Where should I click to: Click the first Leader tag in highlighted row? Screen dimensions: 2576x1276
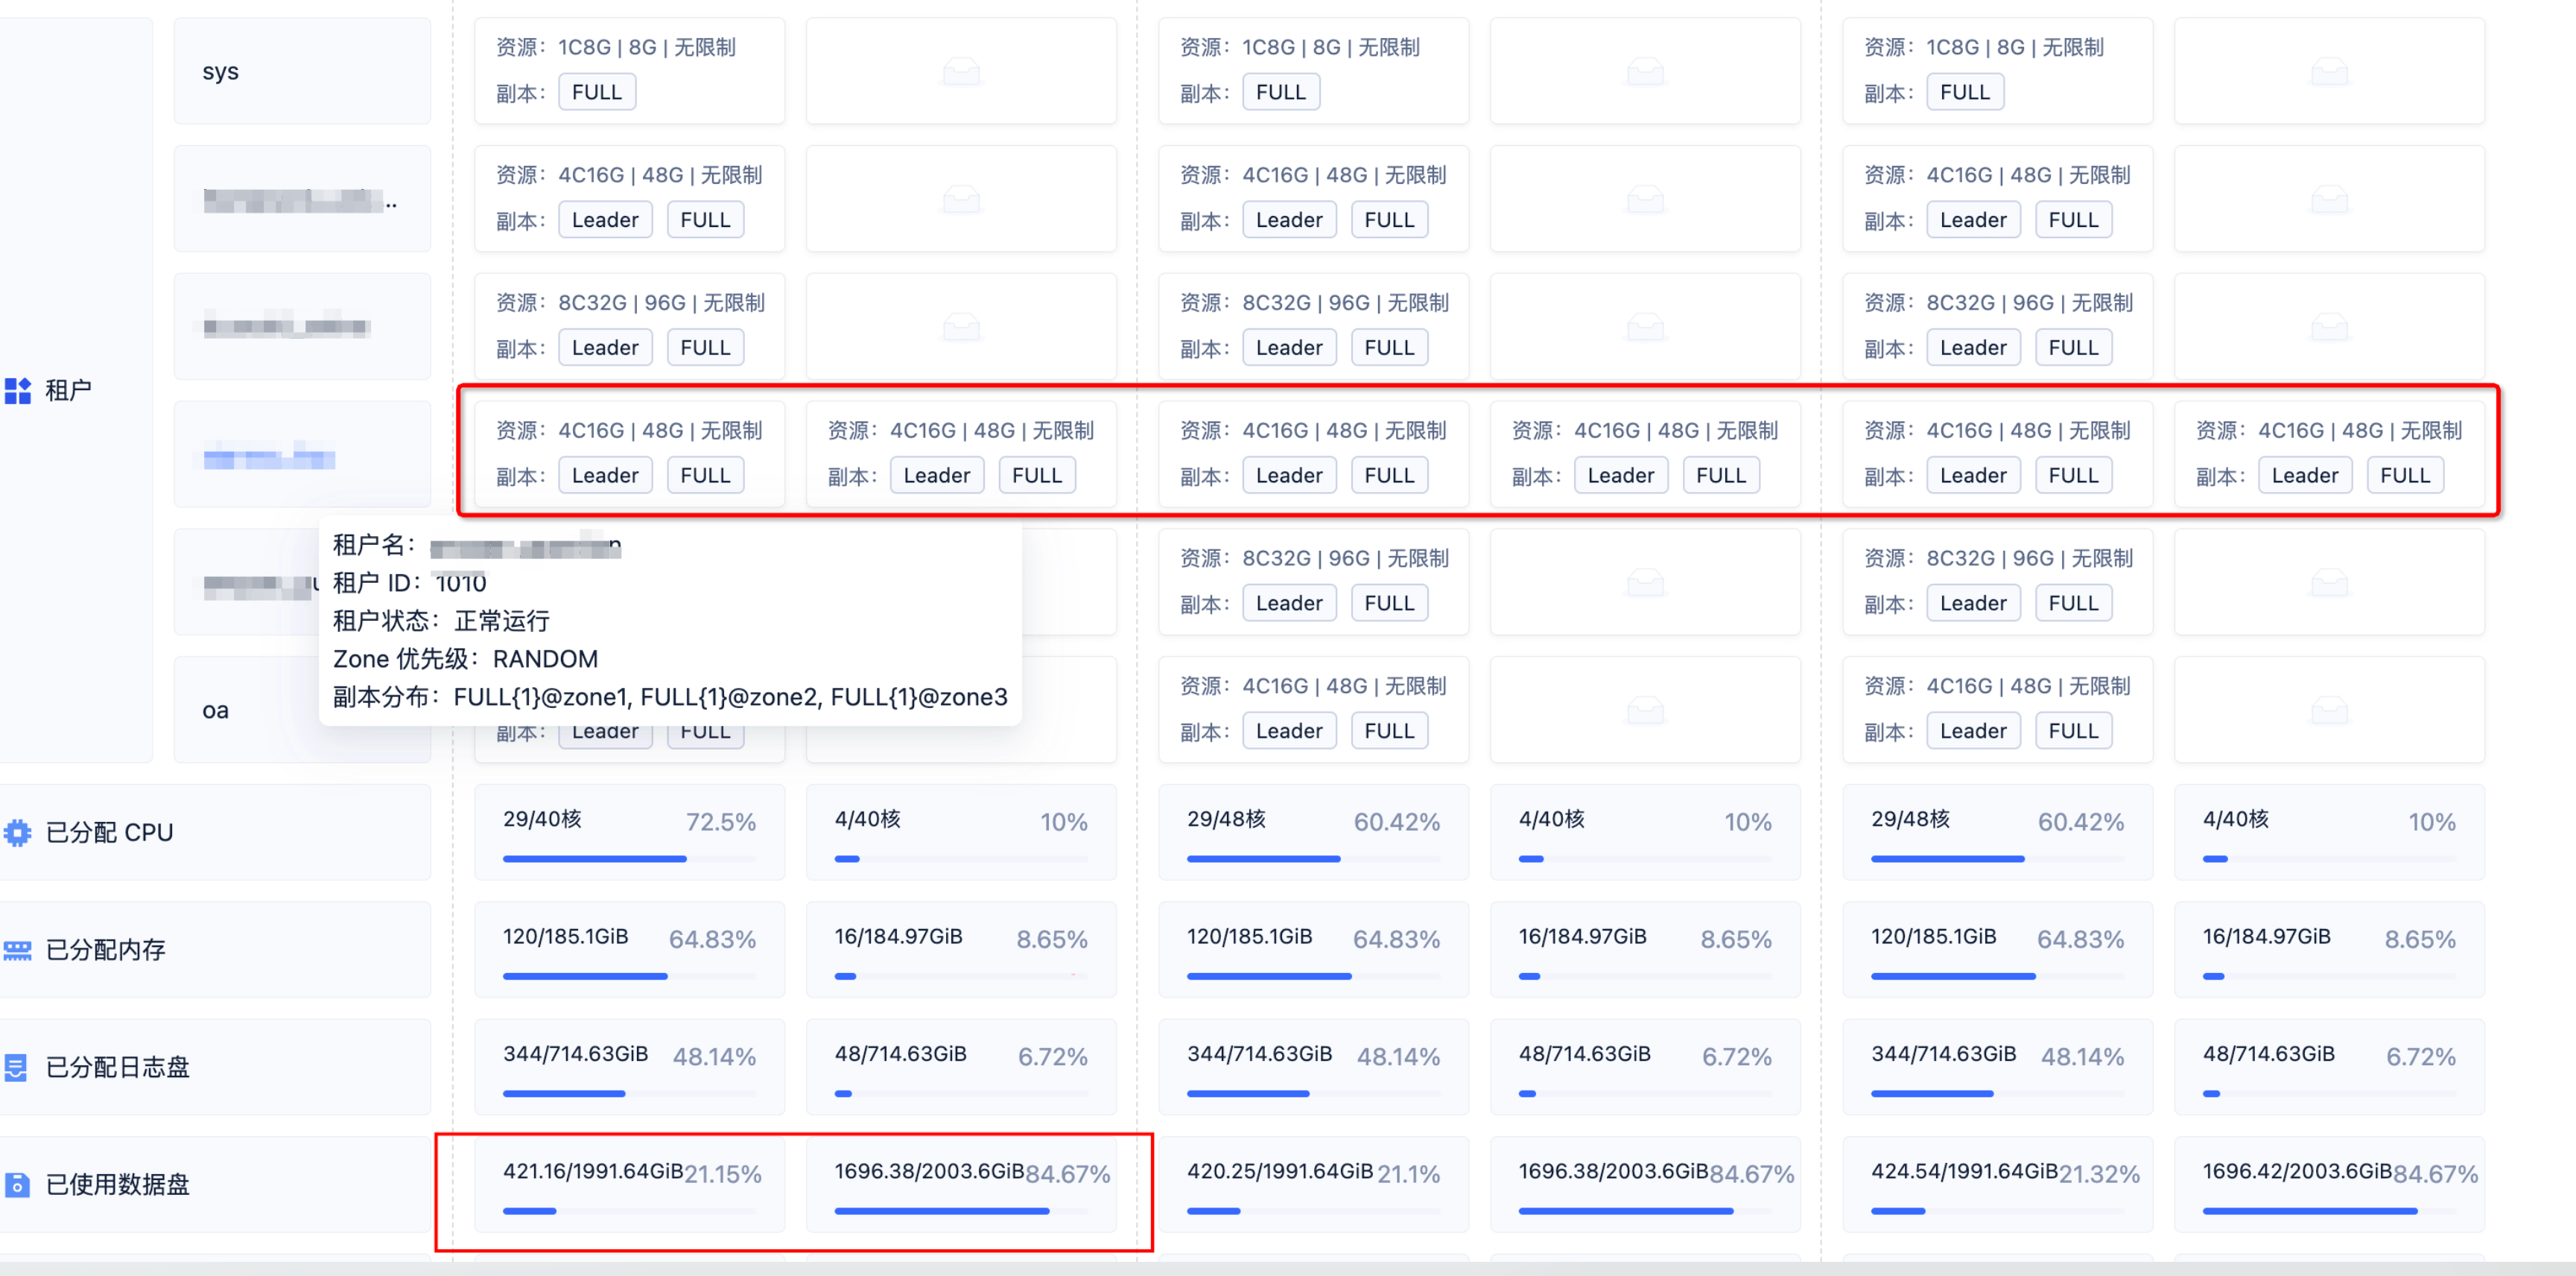605,476
